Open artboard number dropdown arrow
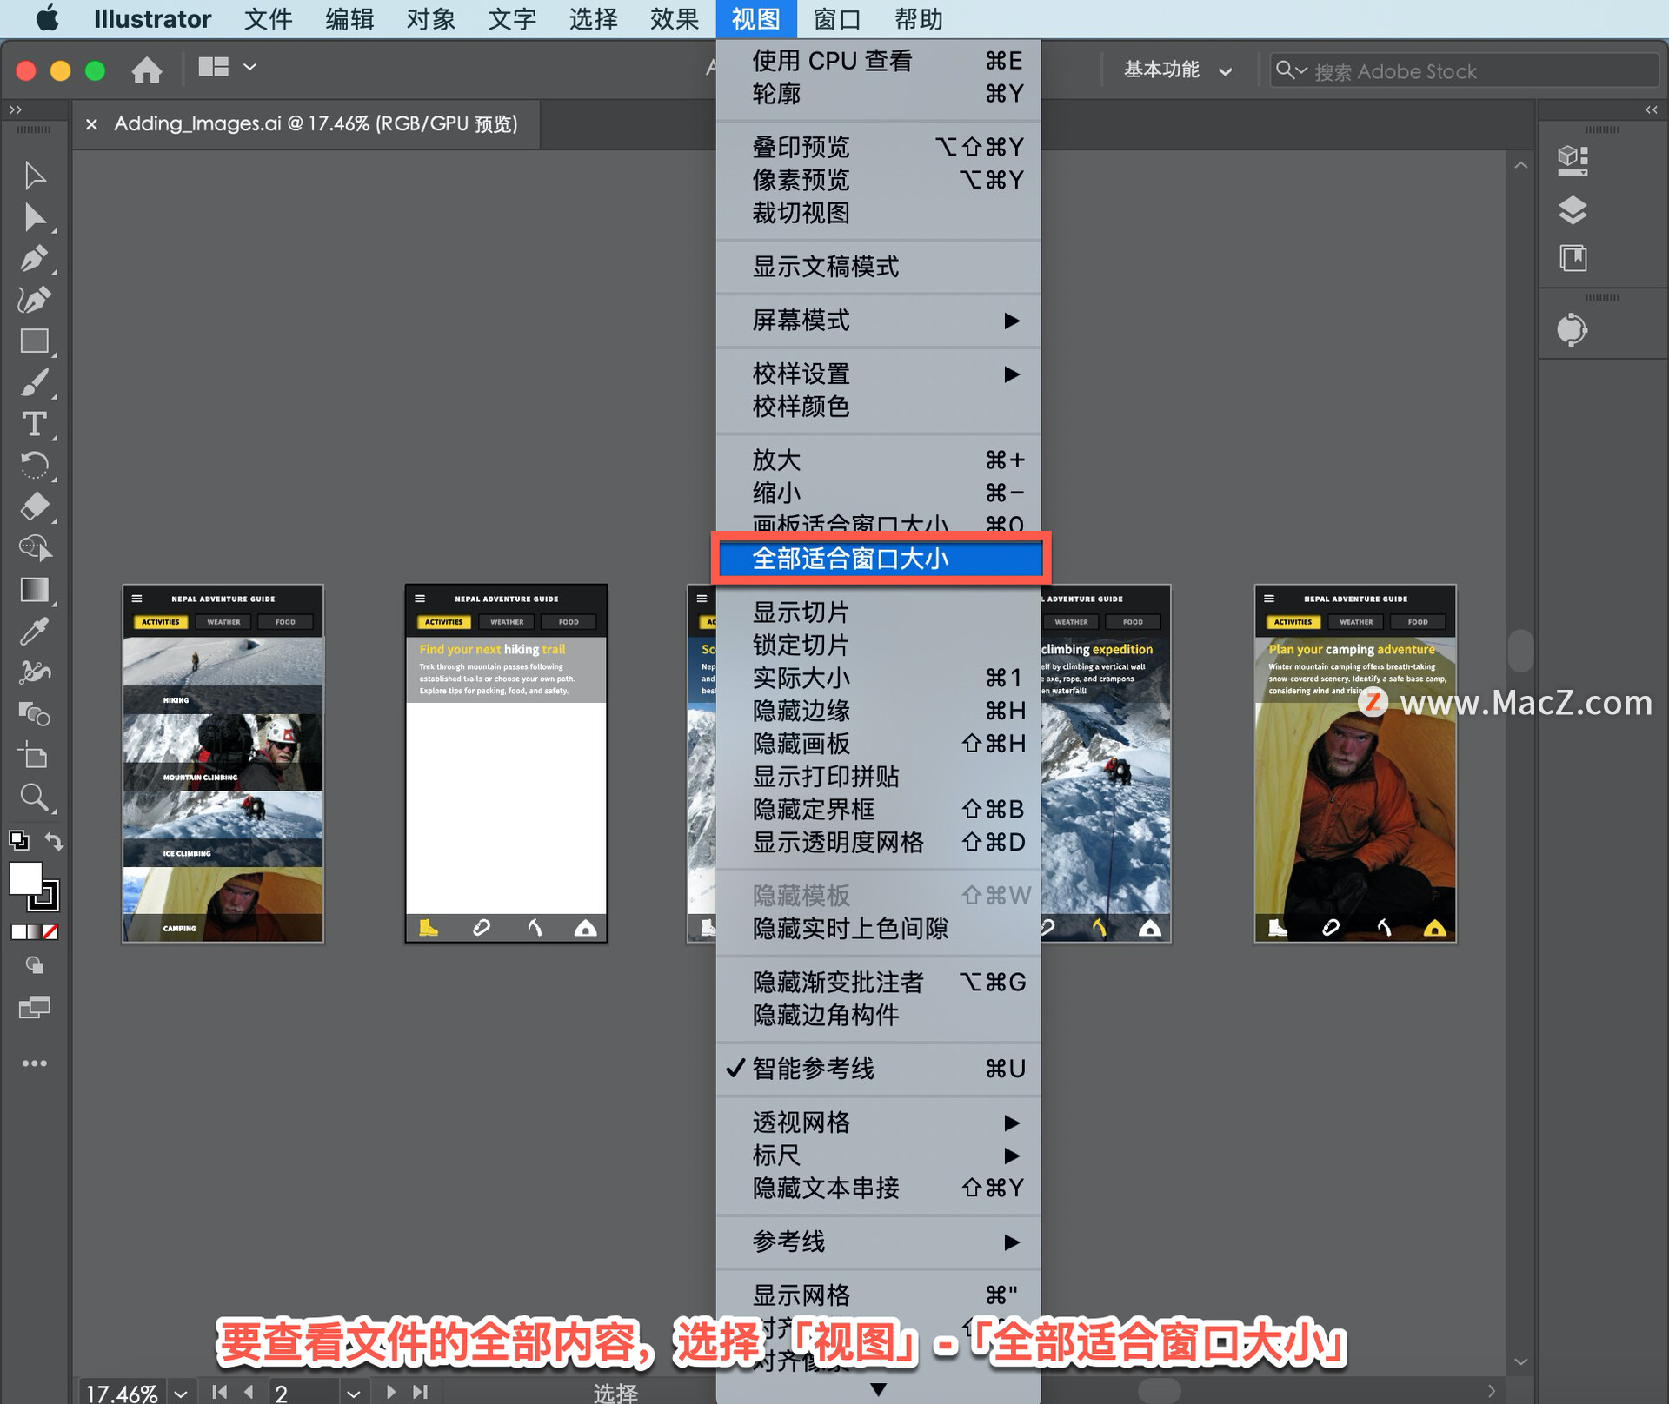 pyautogui.click(x=353, y=1393)
